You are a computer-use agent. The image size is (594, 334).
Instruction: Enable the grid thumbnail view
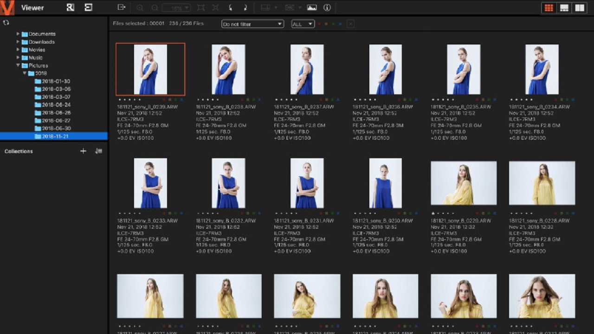tap(549, 7)
